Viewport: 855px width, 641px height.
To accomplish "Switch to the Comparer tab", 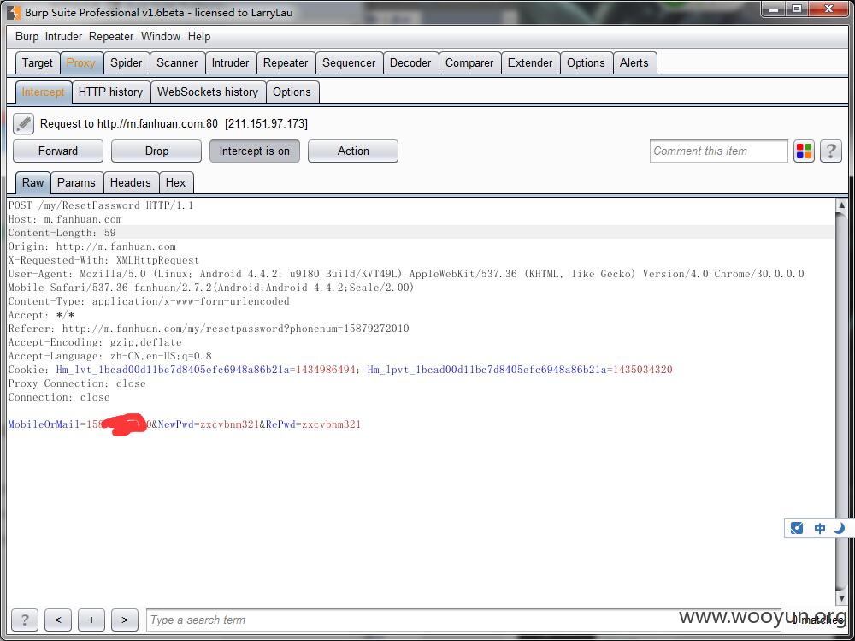I will (x=469, y=62).
